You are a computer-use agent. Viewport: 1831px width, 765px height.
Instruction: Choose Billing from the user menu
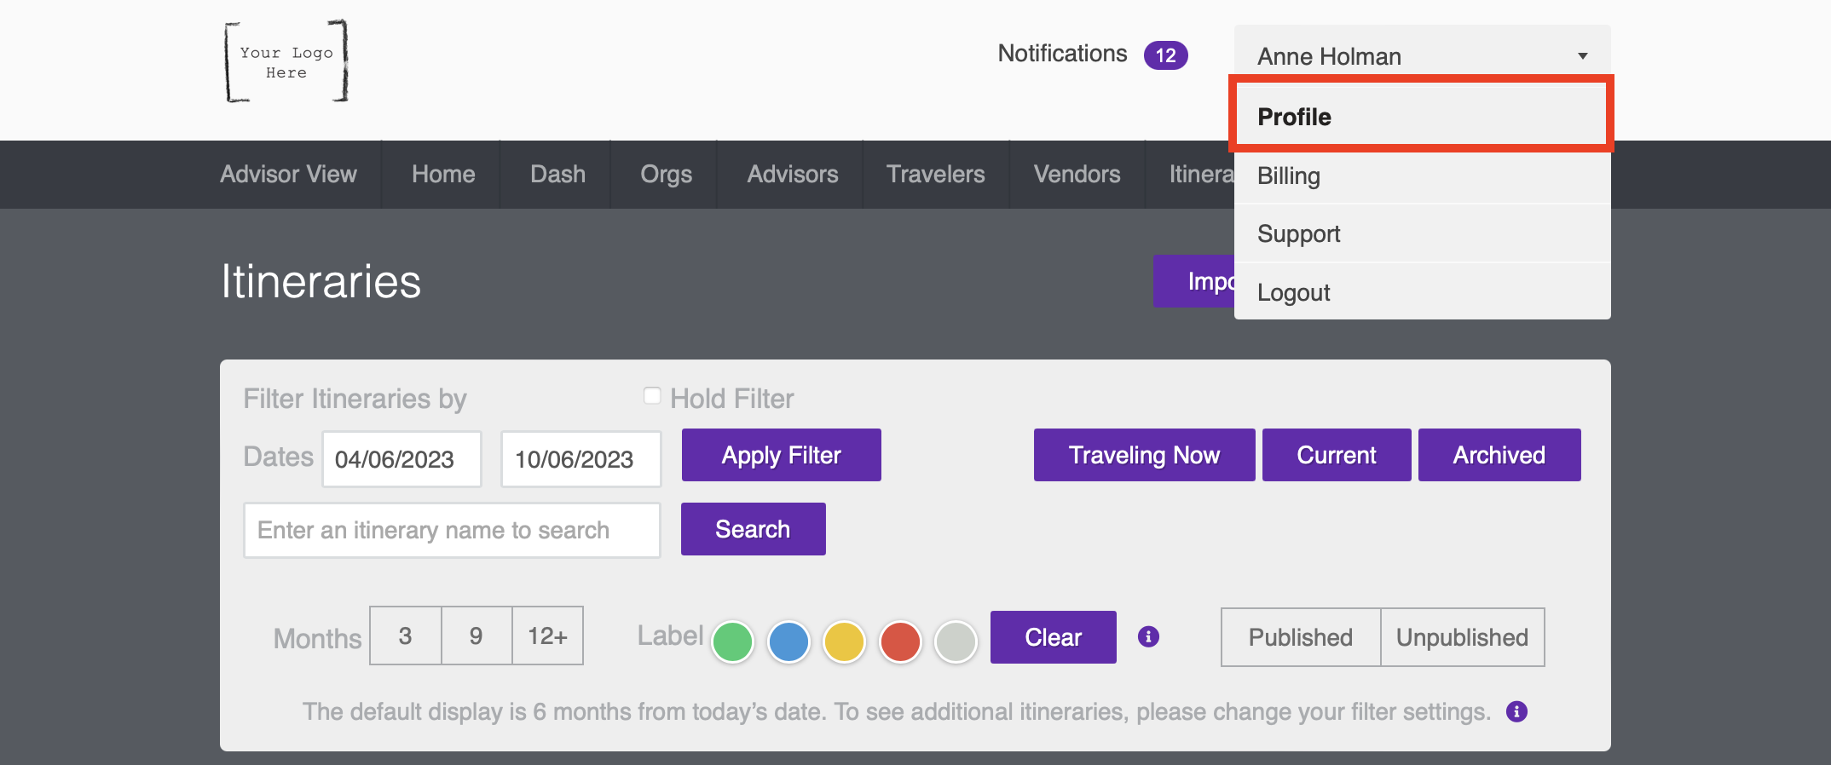tap(1422, 175)
